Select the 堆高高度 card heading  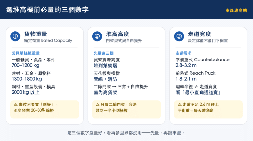coord(118,34)
